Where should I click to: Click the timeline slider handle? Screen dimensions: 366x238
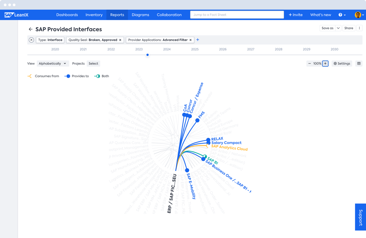point(147,55)
